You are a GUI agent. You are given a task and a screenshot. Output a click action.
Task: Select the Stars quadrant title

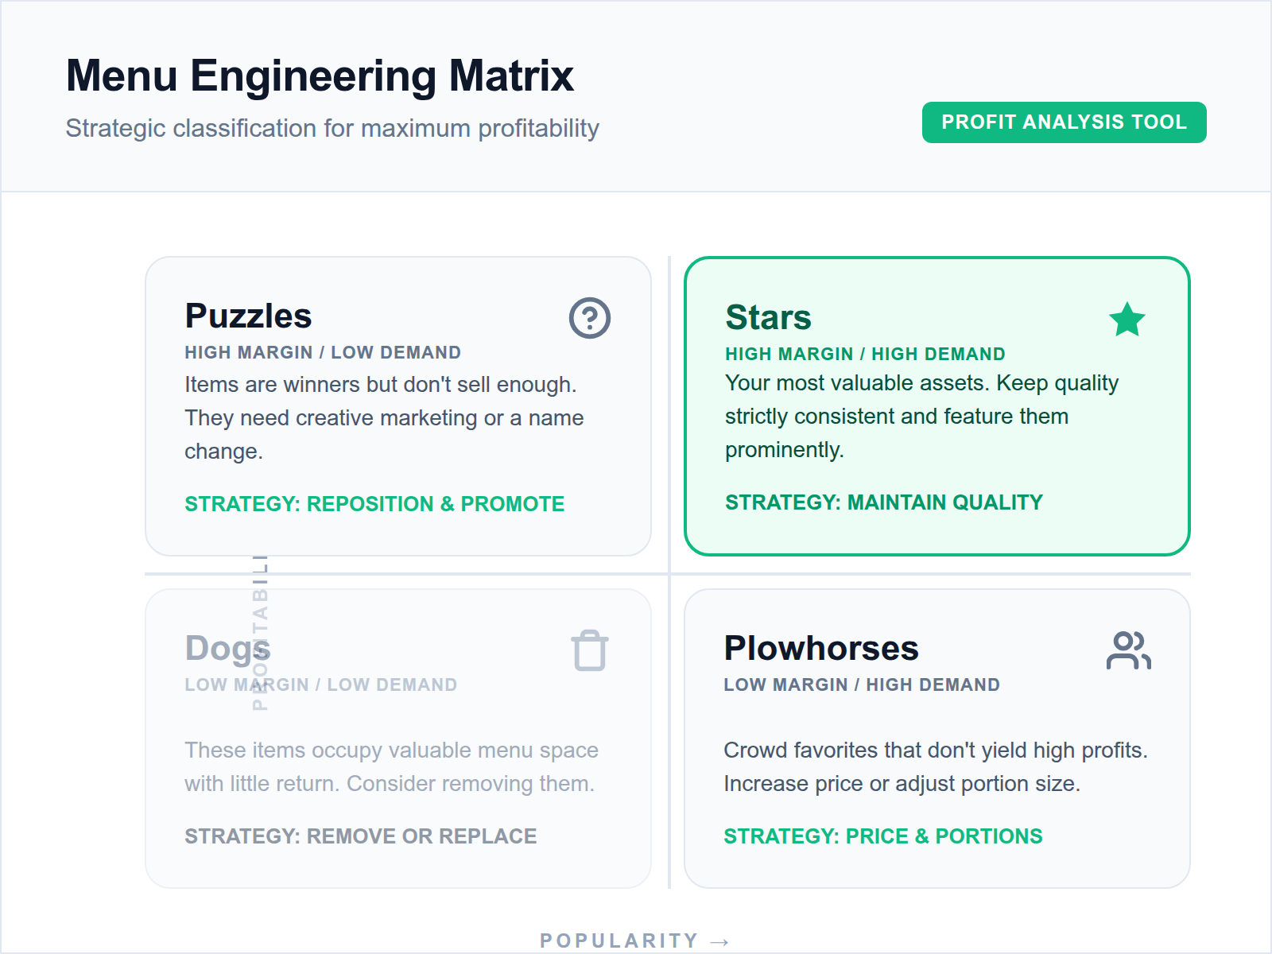click(x=768, y=318)
